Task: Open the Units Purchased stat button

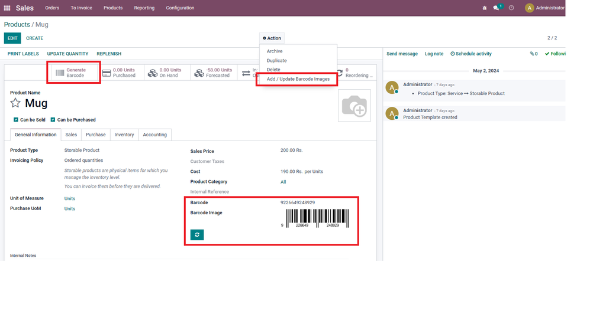Action: [x=121, y=73]
